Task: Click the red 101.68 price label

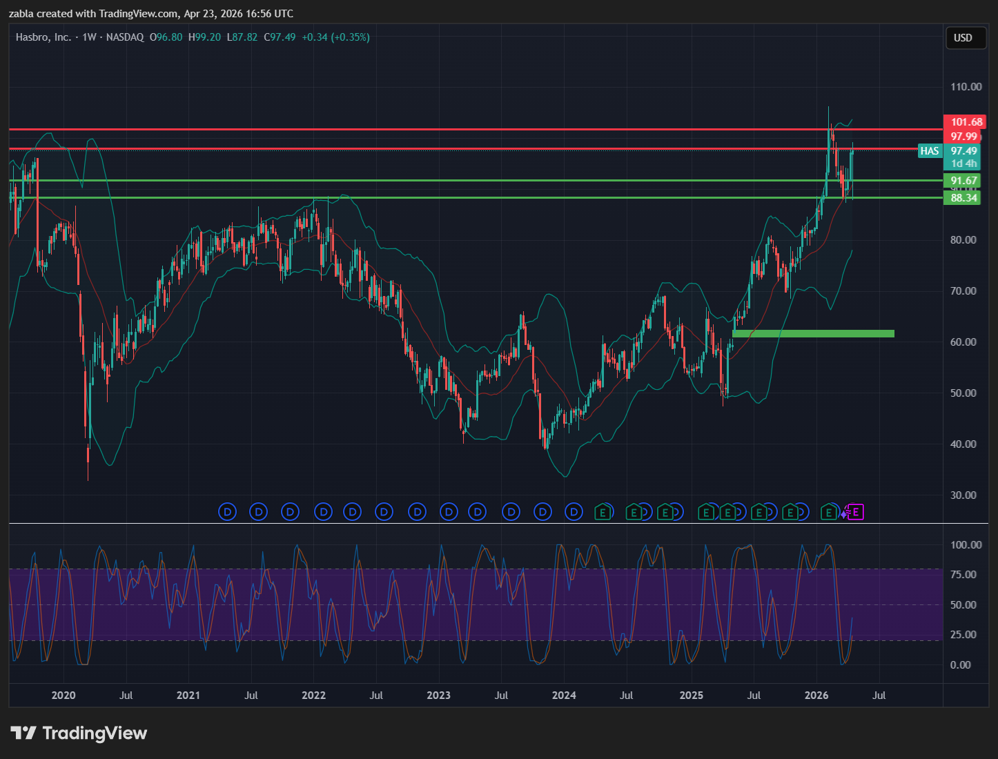Action: [x=966, y=122]
